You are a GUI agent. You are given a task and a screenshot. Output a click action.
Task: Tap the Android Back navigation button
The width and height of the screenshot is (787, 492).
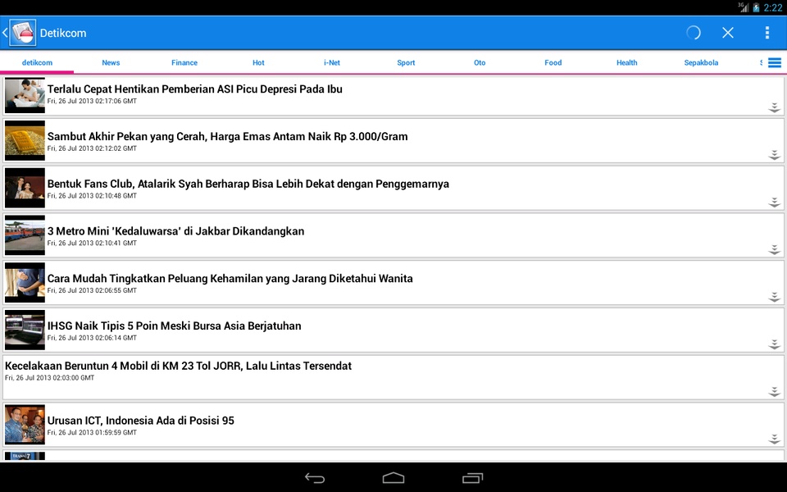(315, 478)
